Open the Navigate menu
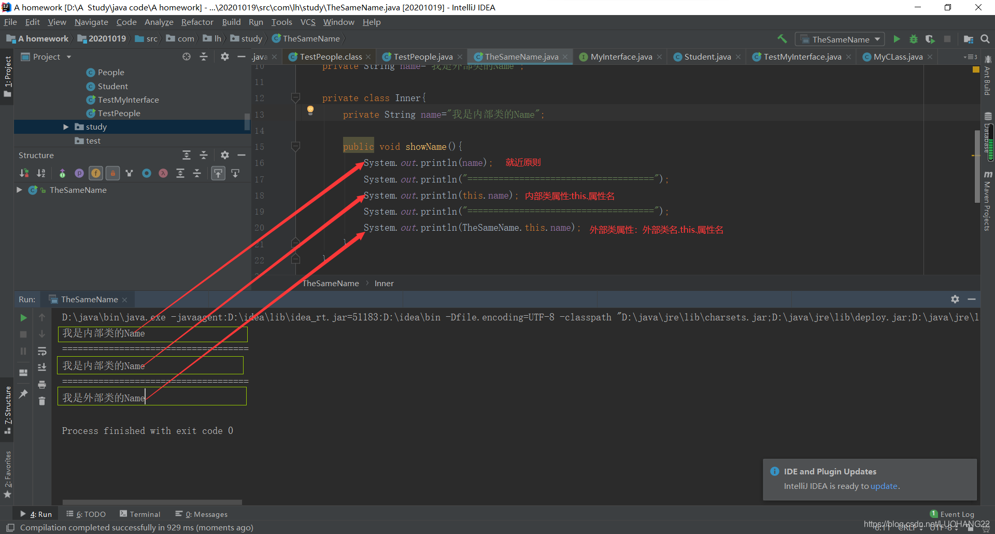The image size is (995, 534). click(91, 22)
